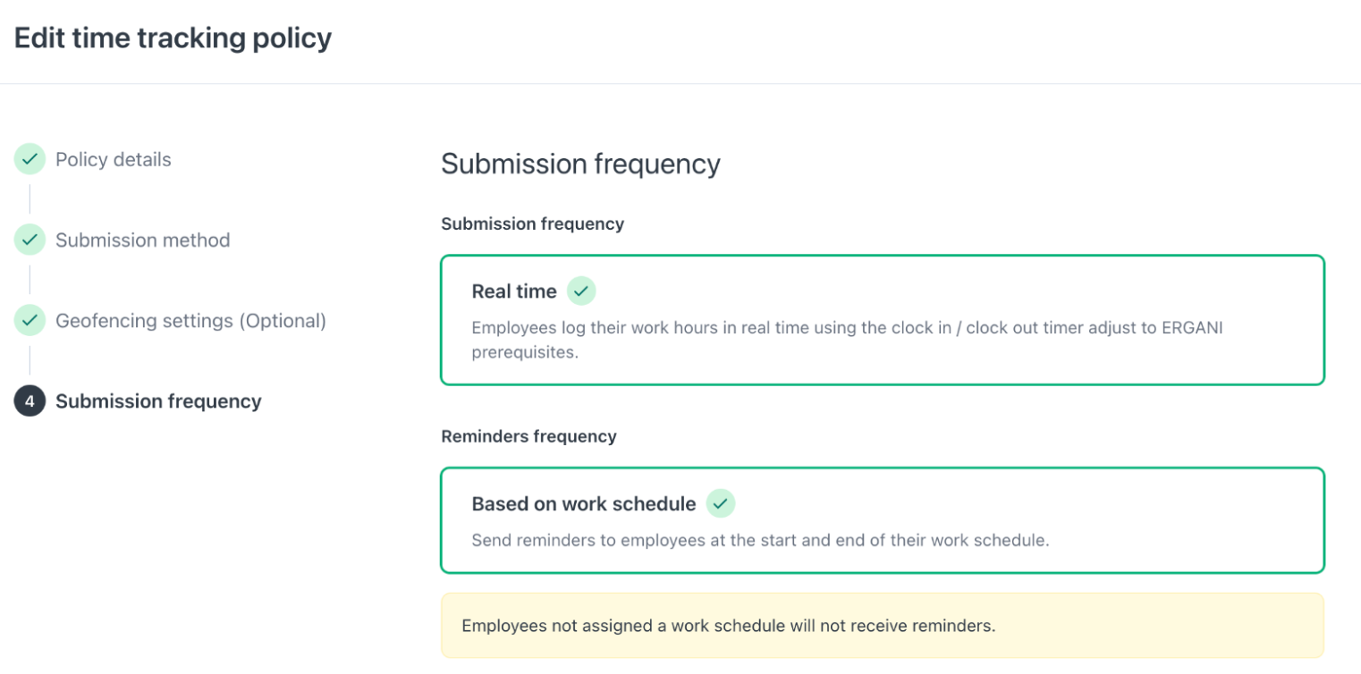1361x674 pixels.
Task: Open Geofencing settings (Optional) step
Action: [x=190, y=320]
